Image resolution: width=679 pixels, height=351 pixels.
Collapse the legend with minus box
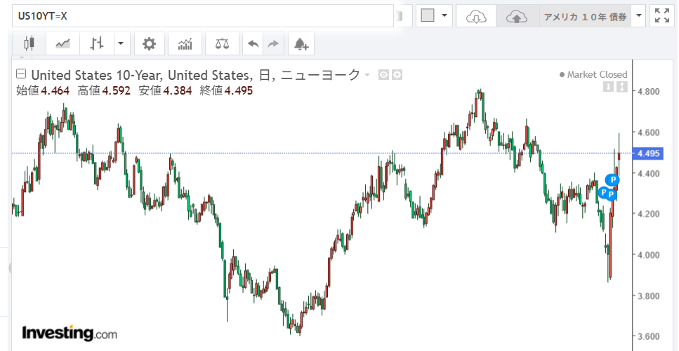(20, 74)
